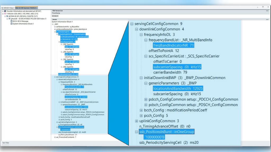The width and height of the screenshot is (271, 152).
Task: Click the Text Filter field label
Action: [6, 143]
